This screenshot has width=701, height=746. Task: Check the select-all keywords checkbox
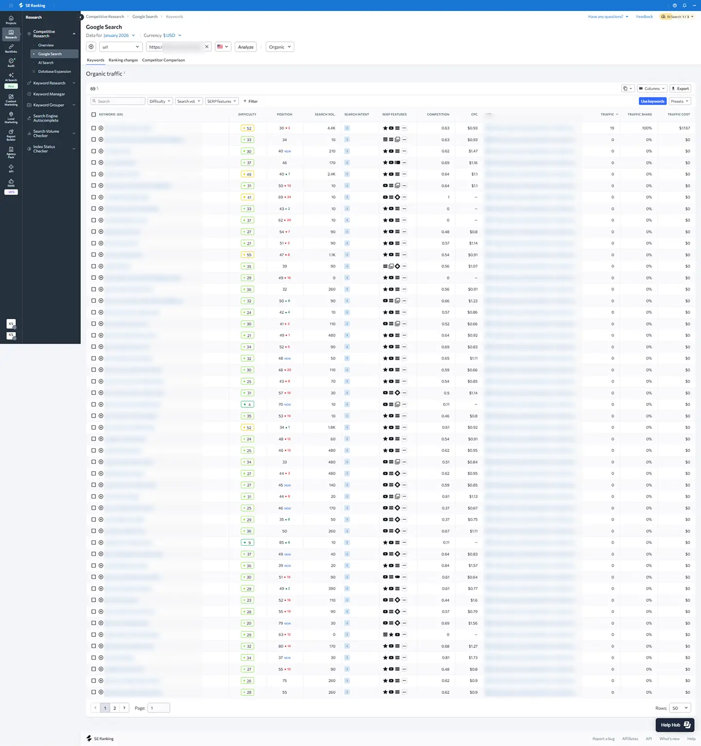[x=93, y=114]
